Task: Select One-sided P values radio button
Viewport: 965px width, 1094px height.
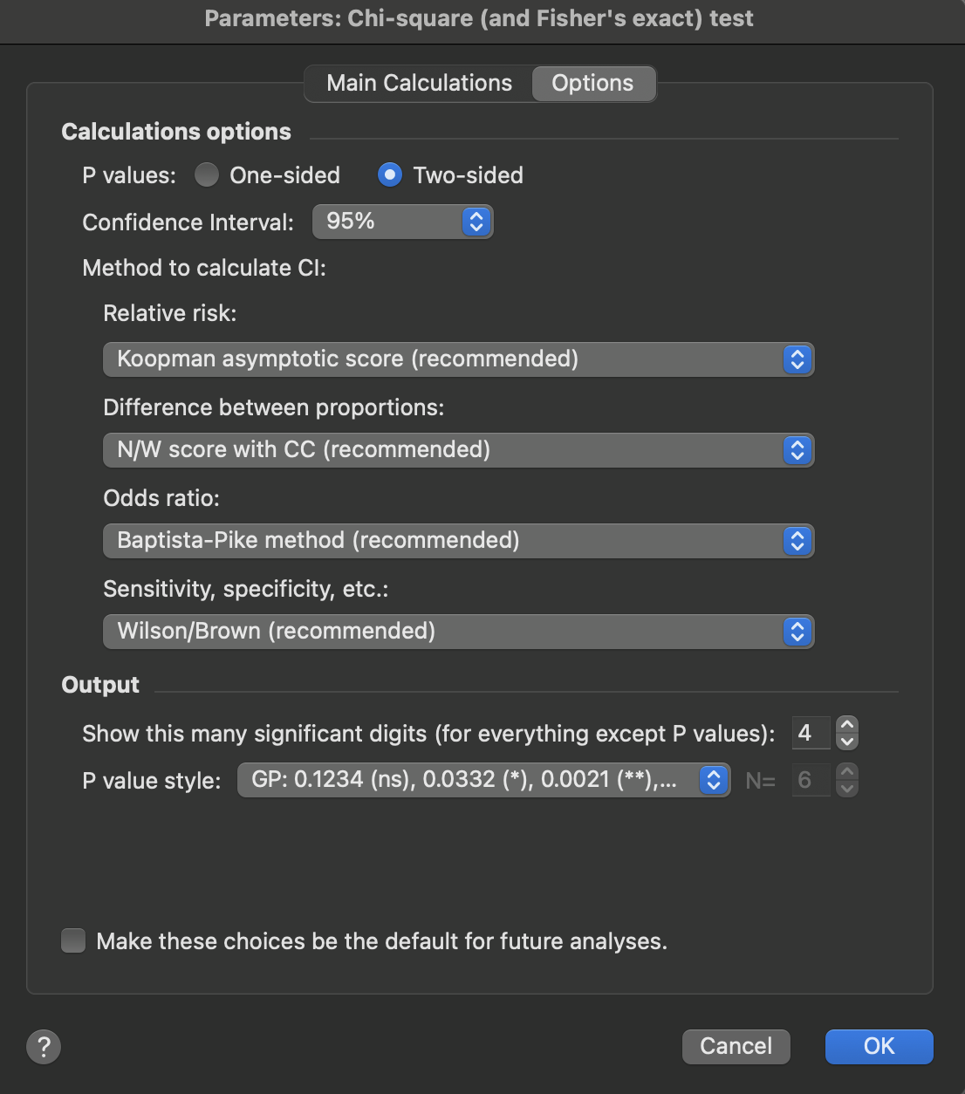Action: [x=207, y=175]
